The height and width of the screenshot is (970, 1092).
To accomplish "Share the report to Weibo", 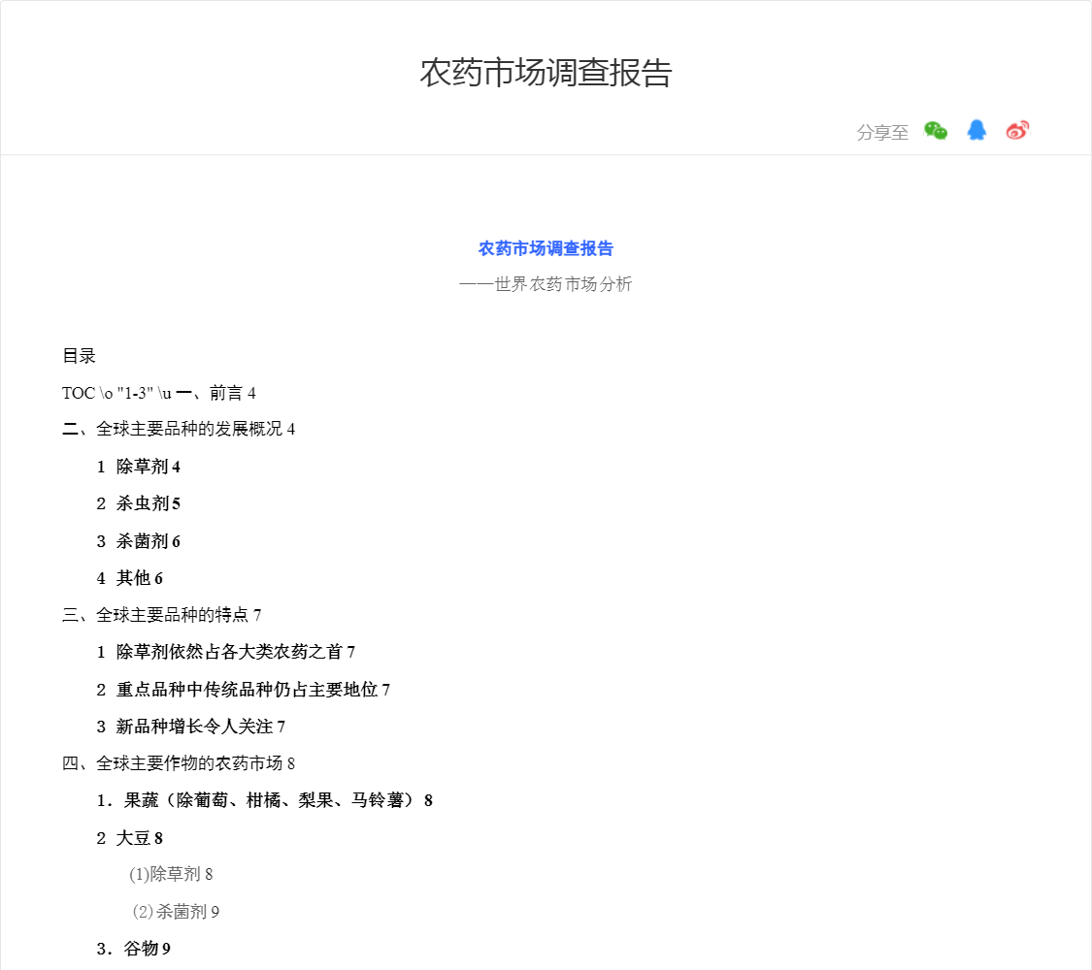I will click(1017, 130).
